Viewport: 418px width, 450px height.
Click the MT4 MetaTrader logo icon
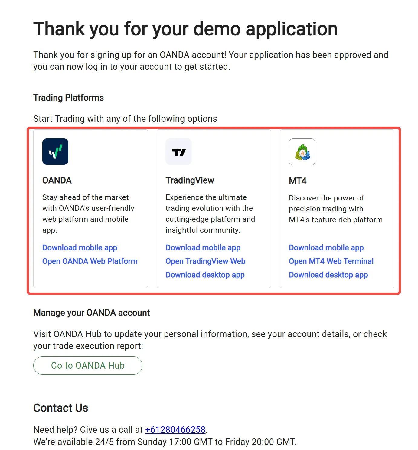tap(302, 152)
